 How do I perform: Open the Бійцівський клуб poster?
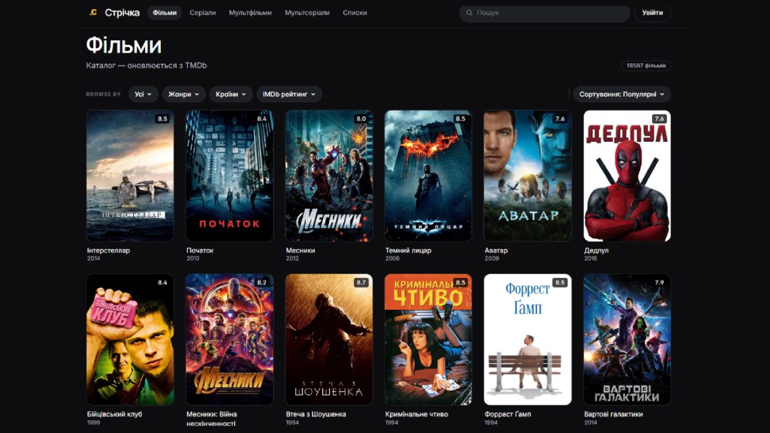click(130, 339)
